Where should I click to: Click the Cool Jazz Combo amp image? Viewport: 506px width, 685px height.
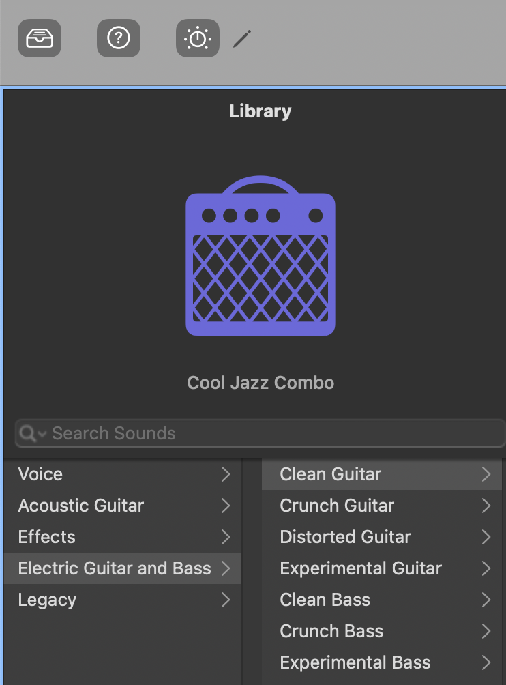(x=261, y=256)
